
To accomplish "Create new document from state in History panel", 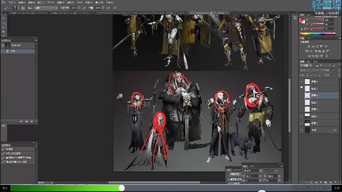I will pyautogui.click(x=21, y=122).
